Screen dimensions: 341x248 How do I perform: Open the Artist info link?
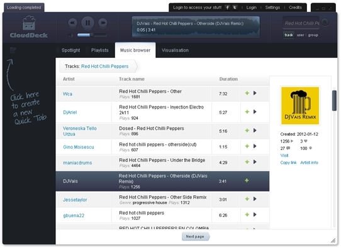pos(309,163)
